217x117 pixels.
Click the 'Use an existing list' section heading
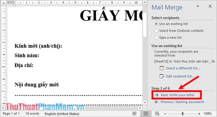coord(167,46)
